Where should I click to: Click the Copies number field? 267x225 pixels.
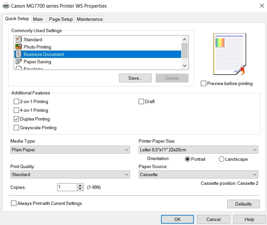[x=67, y=187]
